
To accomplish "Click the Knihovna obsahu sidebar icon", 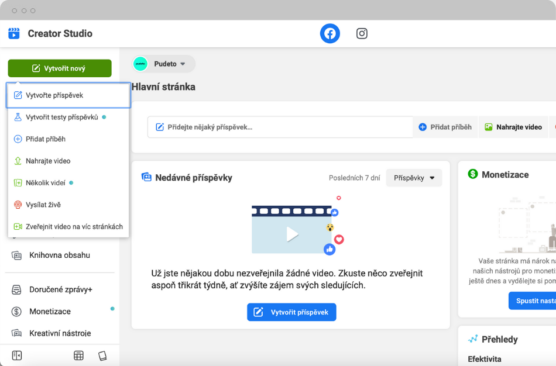I will coord(16,255).
